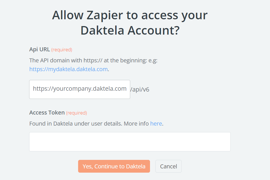The width and height of the screenshot is (270, 180).
Task: Click the "access your" words in heading
Action: (174, 15)
